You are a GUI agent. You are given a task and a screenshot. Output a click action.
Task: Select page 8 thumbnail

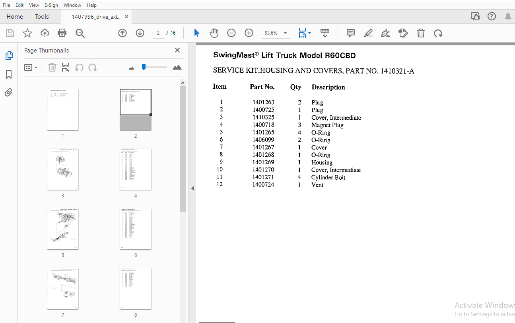(x=136, y=288)
